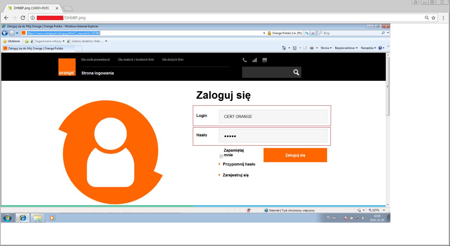Reload page in Chrome
Screen dimensions: 450x246
click(x=23, y=18)
